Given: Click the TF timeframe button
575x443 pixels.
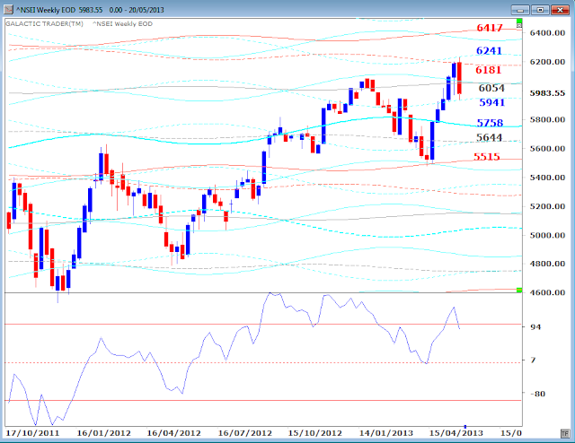Looking at the screenshot, I should pos(565,434).
